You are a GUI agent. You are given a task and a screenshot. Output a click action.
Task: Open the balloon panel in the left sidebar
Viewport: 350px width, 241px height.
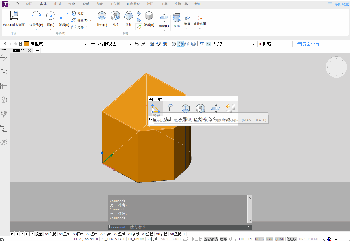(x=4, y=114)
